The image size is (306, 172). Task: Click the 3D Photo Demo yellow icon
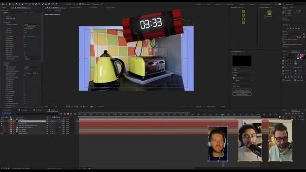pyautogui.click(x=270, y=13)
